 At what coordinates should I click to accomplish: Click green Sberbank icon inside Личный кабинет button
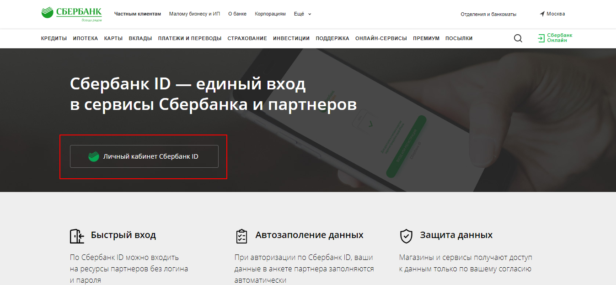click(94, 156)
